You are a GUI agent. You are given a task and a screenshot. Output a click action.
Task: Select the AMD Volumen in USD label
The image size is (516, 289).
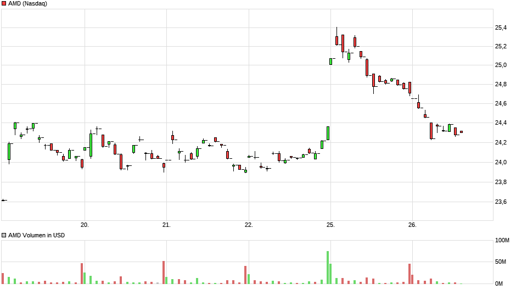[x=36, y=235]
